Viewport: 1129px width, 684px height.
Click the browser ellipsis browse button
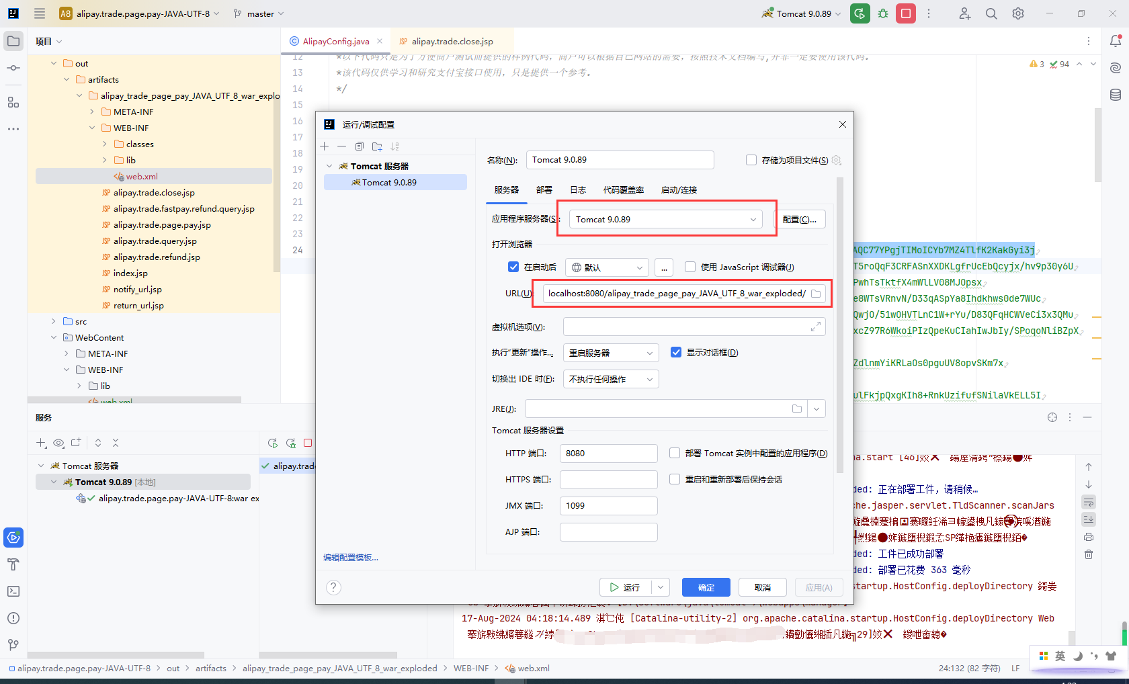click(664, 267)
